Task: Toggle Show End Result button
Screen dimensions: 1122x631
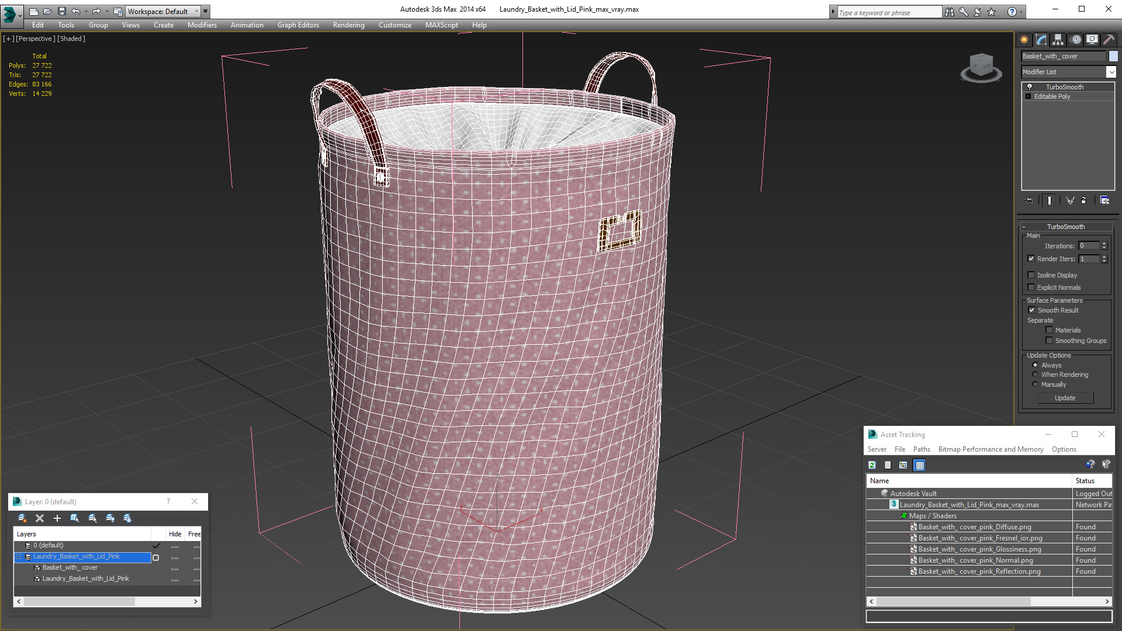Action: click(1050, 200)
